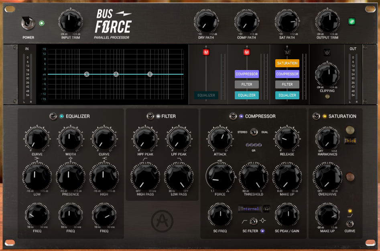Click the sidechain listen headphone icon

pyautogui.click(x=266, y=209)
